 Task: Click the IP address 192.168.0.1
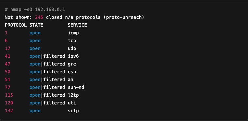pos(50,10)
